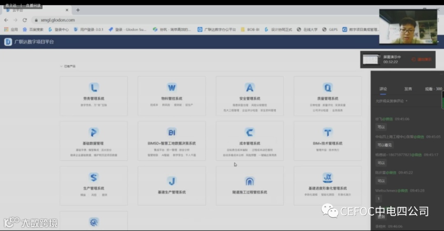Screen dimensions: 444x231
Task: Open the 劳务管理系统 L icon
Action: point(94,87)
